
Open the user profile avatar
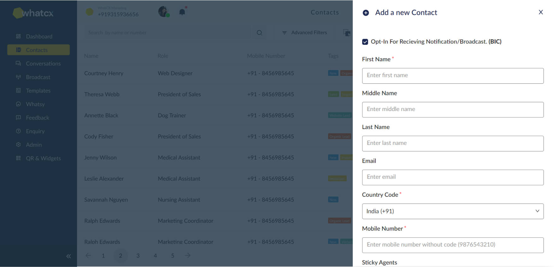(163, 12)
